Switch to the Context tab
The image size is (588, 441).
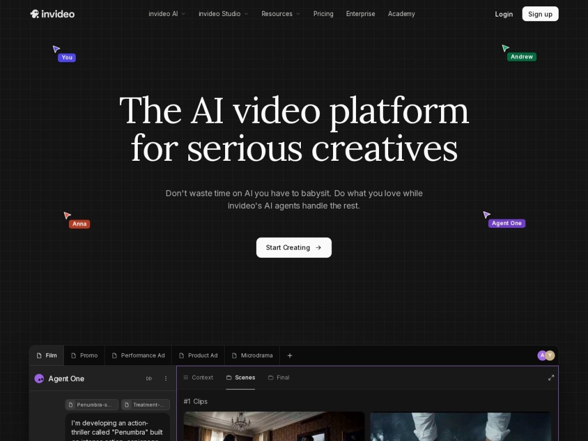point(198,378)
